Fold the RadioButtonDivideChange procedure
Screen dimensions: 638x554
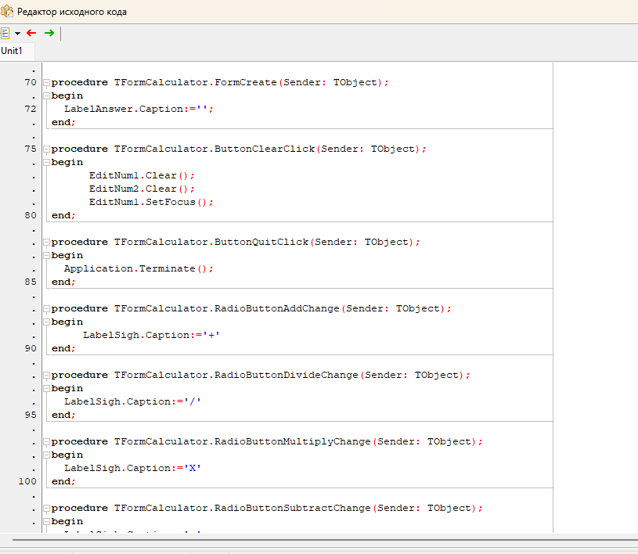pyautogui.click(x=46, y=376)
